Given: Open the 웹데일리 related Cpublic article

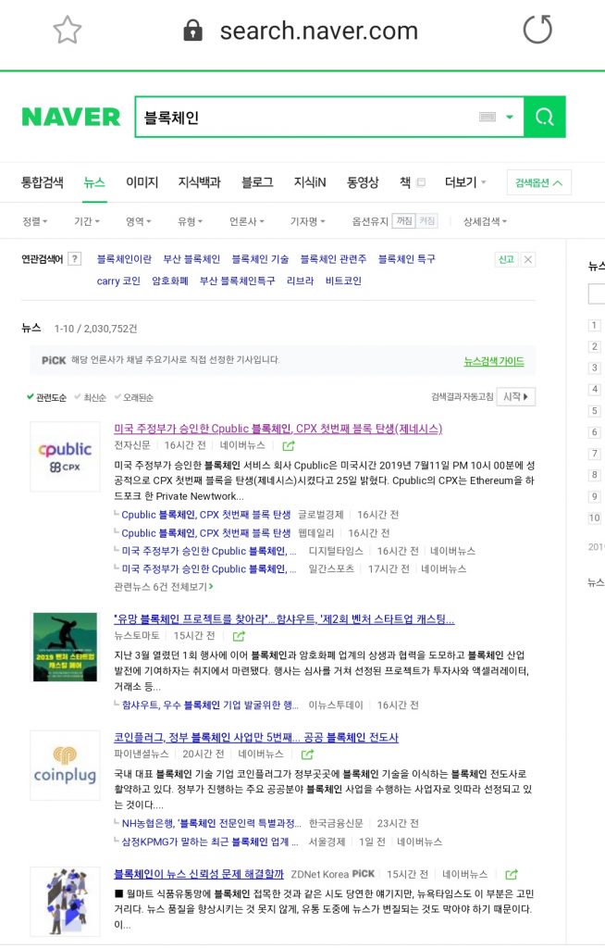Looking at the screenshot, I should coord(206,533).
